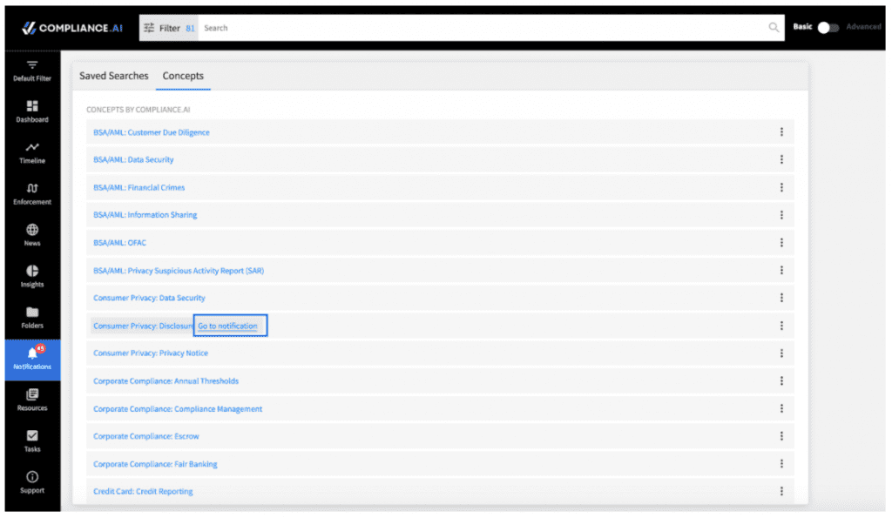Click the Go to notification button

pyautogui.click(x=229, y=325)
